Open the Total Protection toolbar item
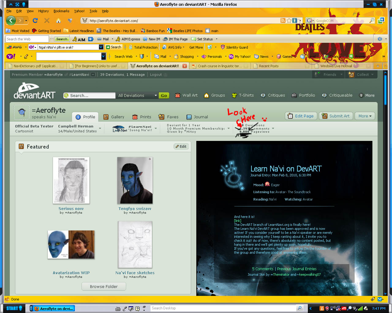The height and width of the screenshot is (313, 392). coord(143,47)
